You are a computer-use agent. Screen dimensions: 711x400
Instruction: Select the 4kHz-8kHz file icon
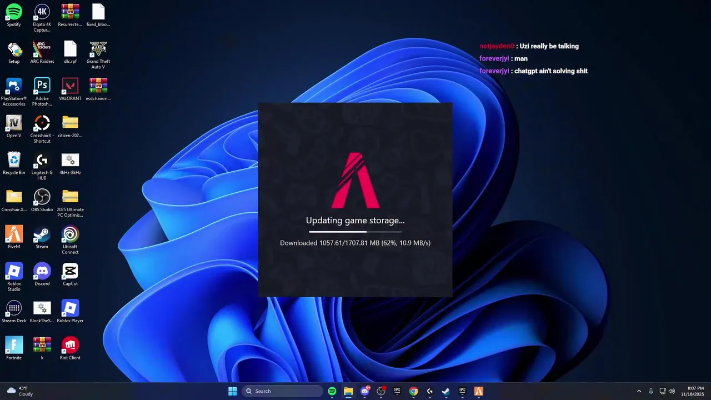pyautogui.click(x=70, y=164)
